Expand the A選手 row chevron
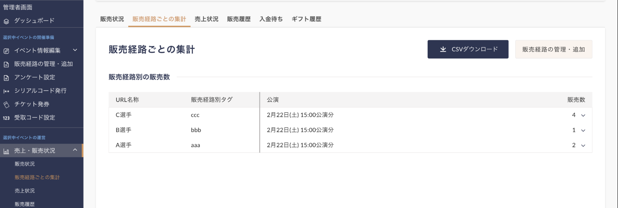 click(583, 146)
